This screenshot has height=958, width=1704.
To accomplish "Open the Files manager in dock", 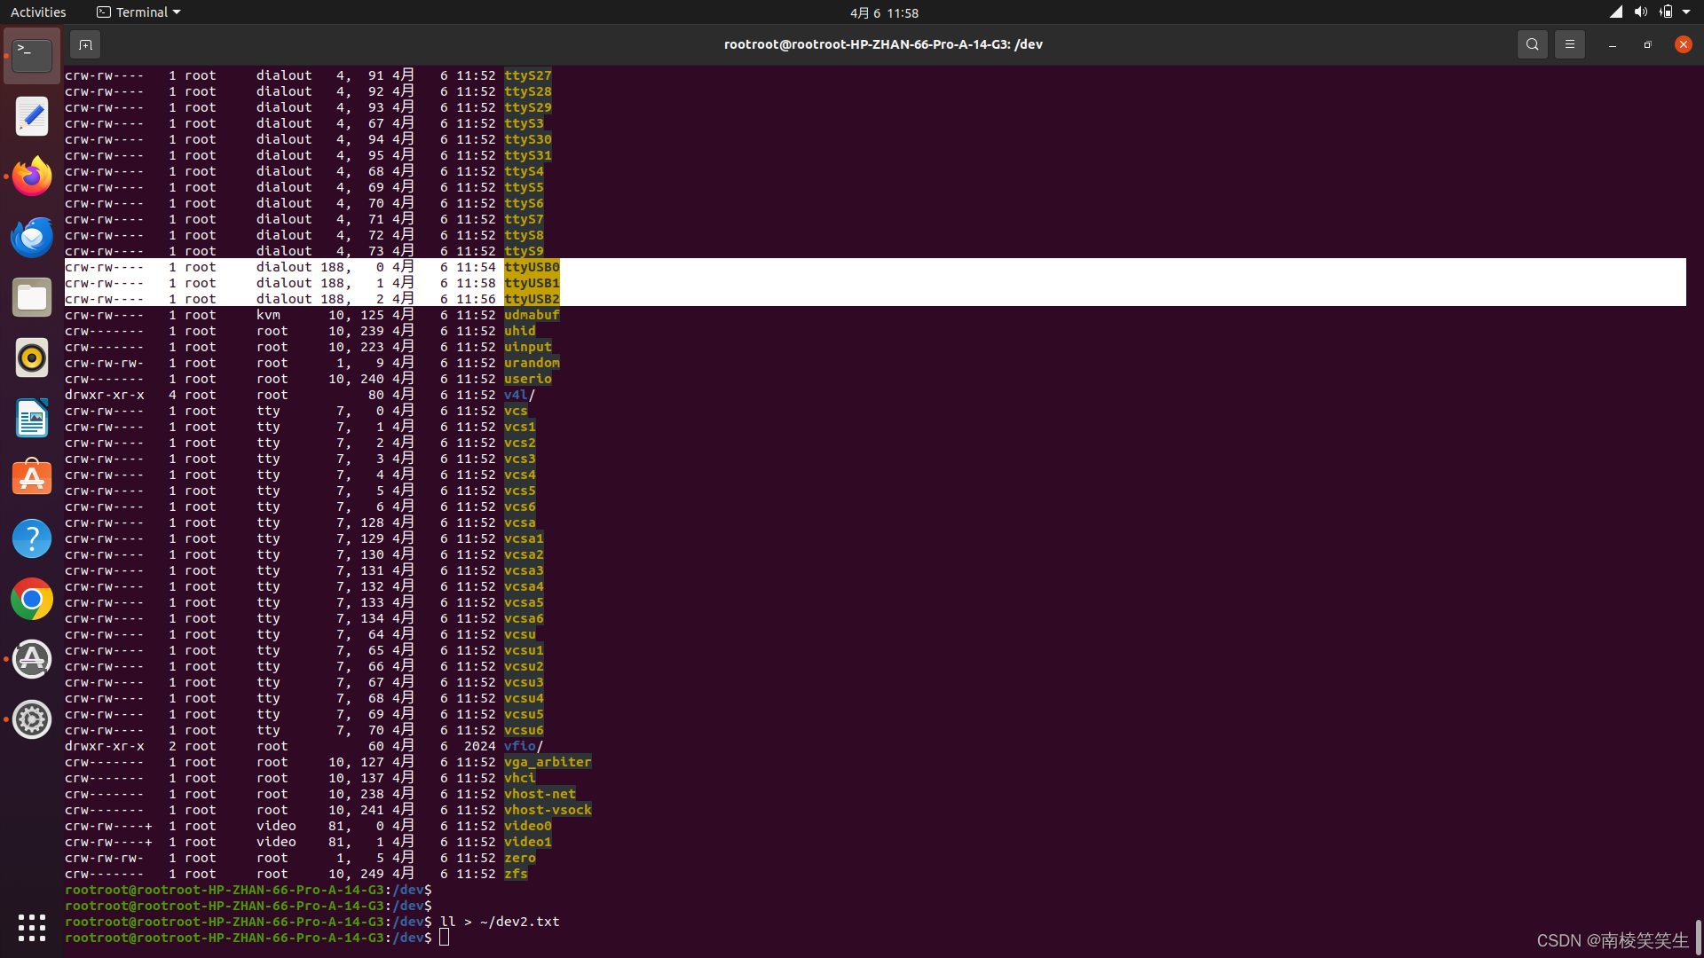I will click(x=32, y=297).
